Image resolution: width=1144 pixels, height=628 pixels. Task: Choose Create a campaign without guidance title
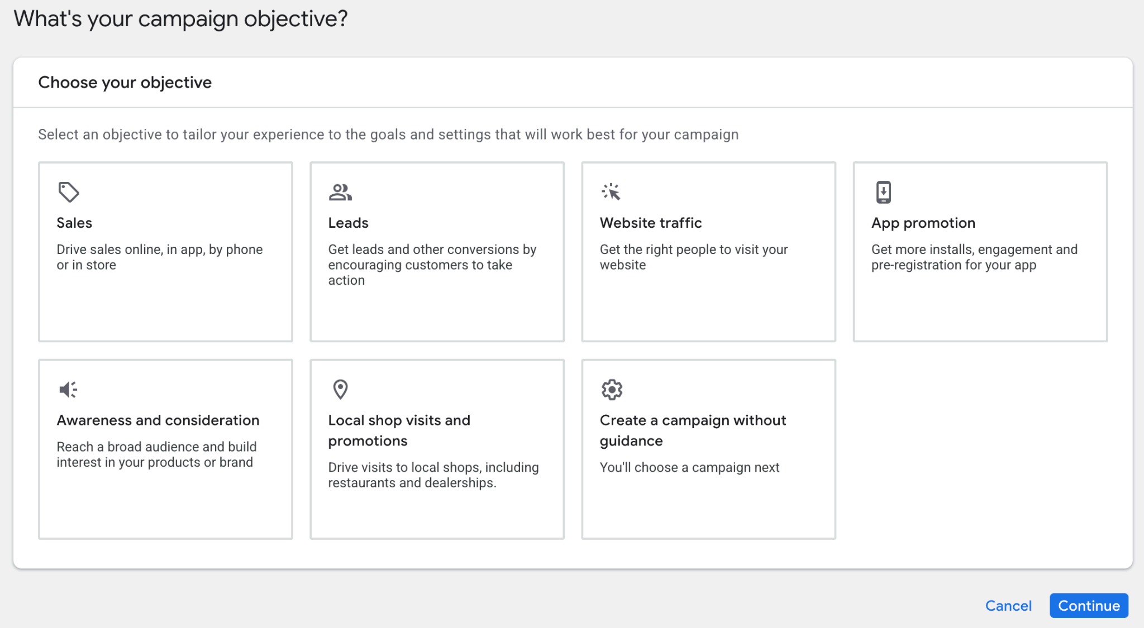click(x=693, y=430)
